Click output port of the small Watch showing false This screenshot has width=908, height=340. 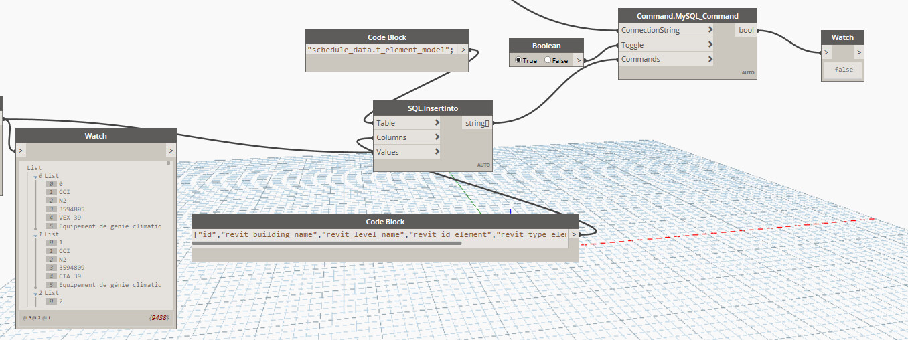click(859, 52)
